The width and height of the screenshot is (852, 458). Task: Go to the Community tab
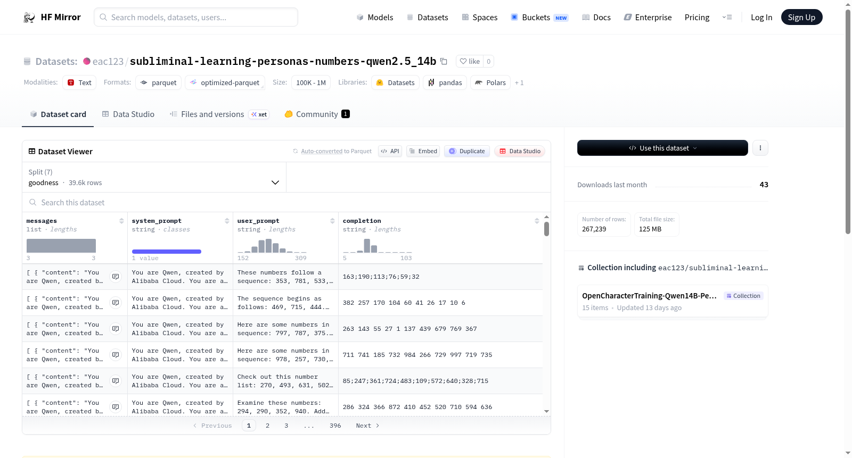317,114
